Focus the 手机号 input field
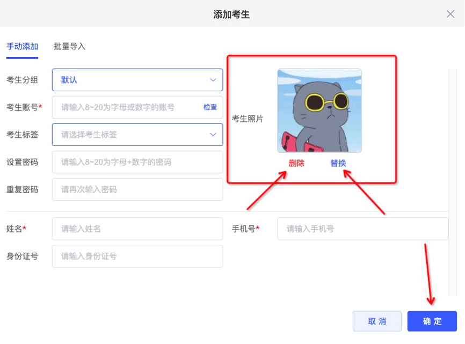The image size is (465, 344). (x=362, y=229)
